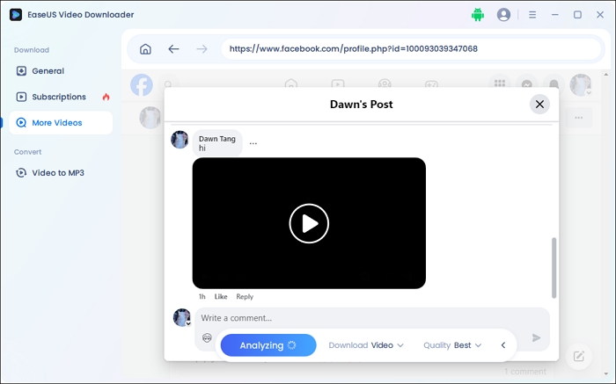Click the flame icon beside Subscriptions

pyautogui.click(x=106, y=97)
